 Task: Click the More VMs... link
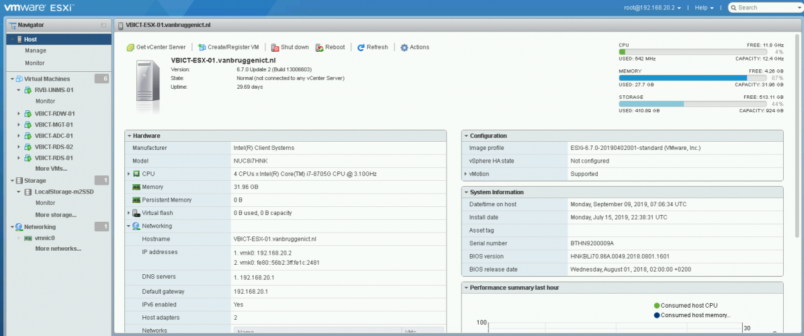tap(51, 169)
